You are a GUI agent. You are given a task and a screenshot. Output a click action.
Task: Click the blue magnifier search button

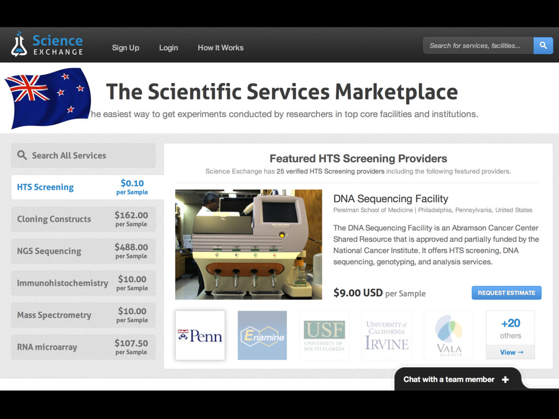(x=543, y=46)
